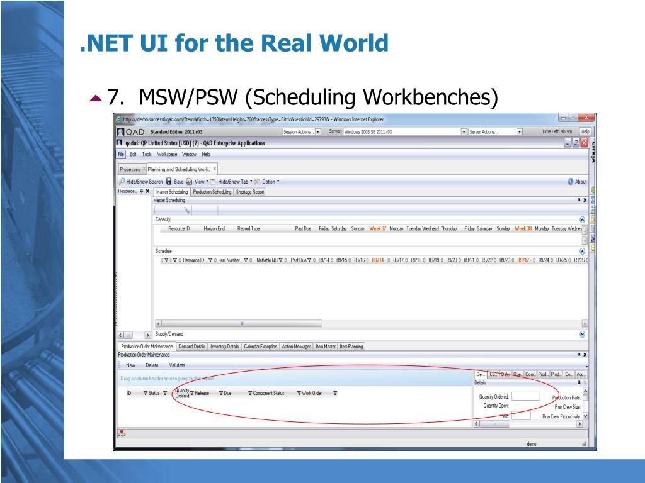The image size is (645, 483).
Task: Switch to the Calendar Exception tab
Action: tap(260, 347)
